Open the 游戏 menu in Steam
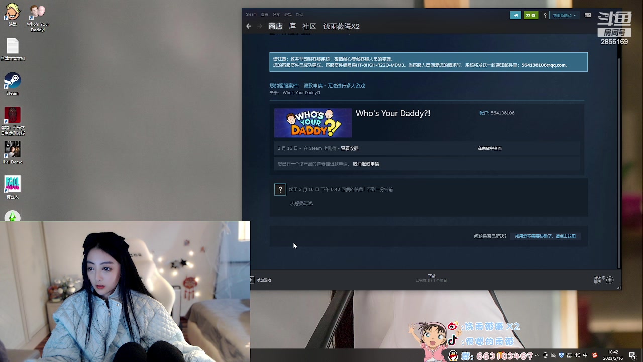The image size is (643, 362). (x=288, y=14)
